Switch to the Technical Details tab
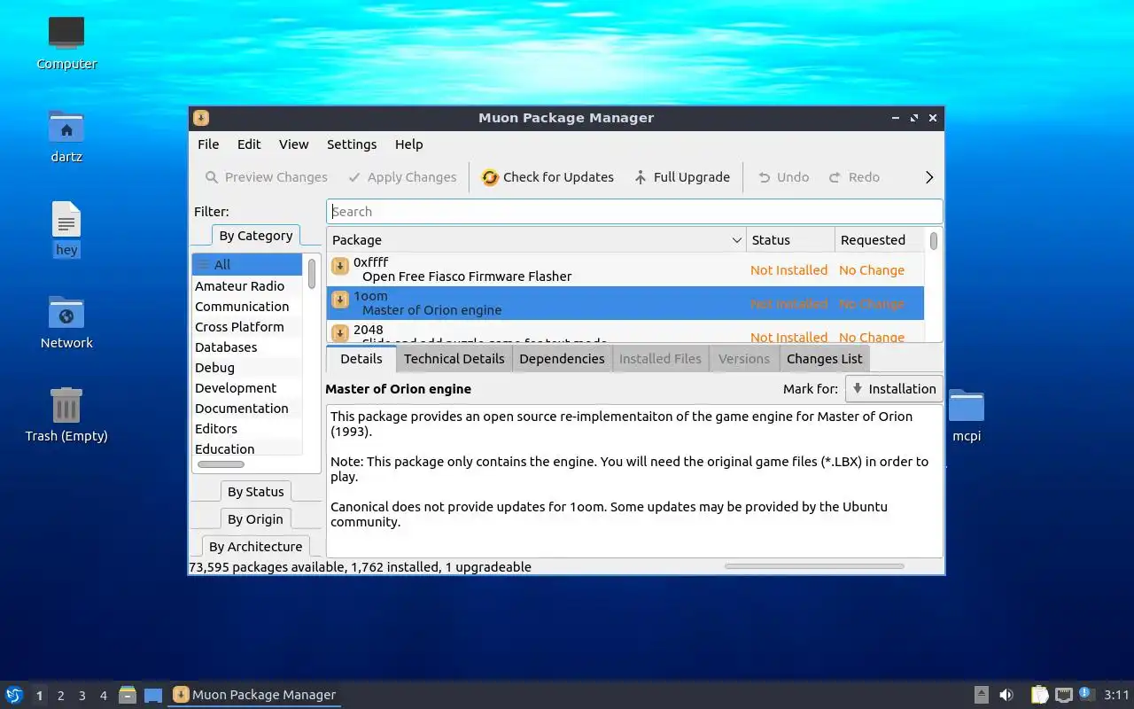Viewport: 1134px width, 709px height. pyautogui.click(x=454, y=359)
